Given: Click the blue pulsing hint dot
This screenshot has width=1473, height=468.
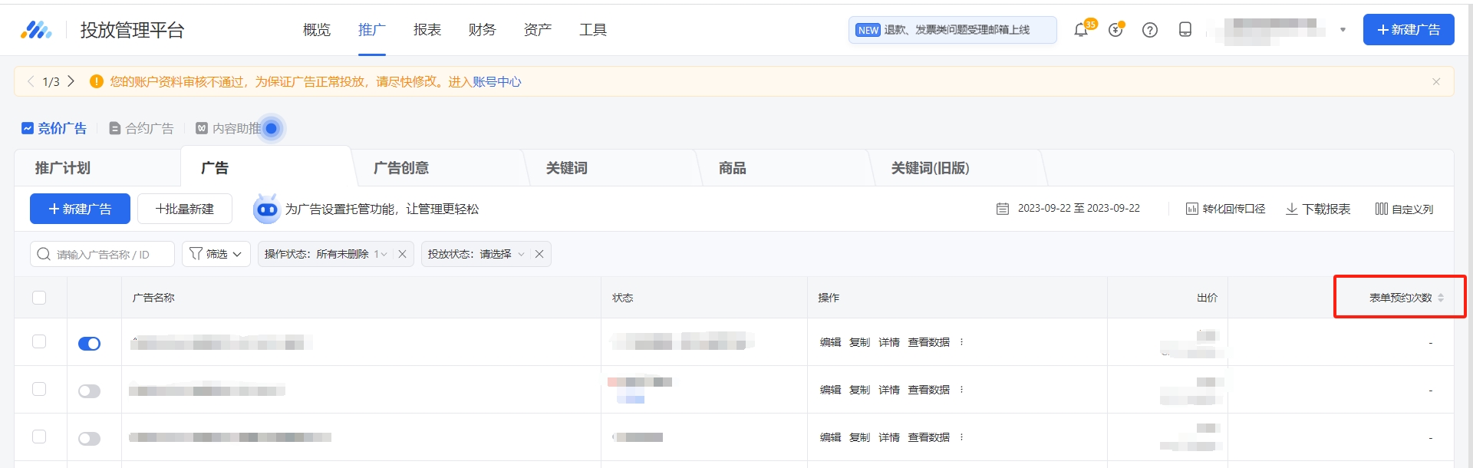Looking at the screenshot, I should click(x=271, y=128).
